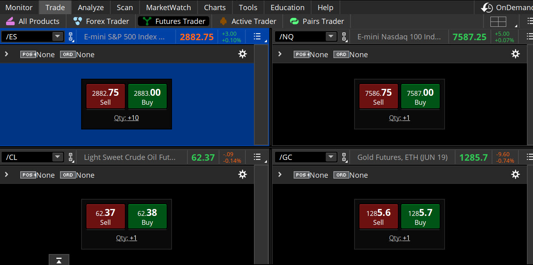Switch to the Active Trader tab
Image resolution: width=533 pixels, height=265 pixels.
(x=247, y=21)
